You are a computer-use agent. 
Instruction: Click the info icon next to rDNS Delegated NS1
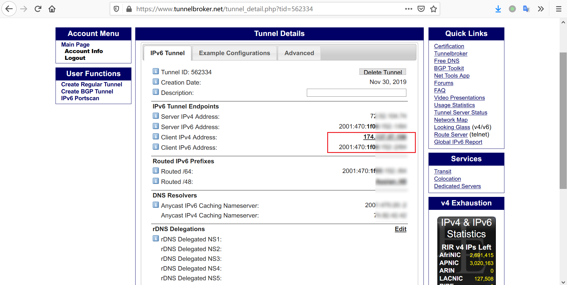coord(156,238)
